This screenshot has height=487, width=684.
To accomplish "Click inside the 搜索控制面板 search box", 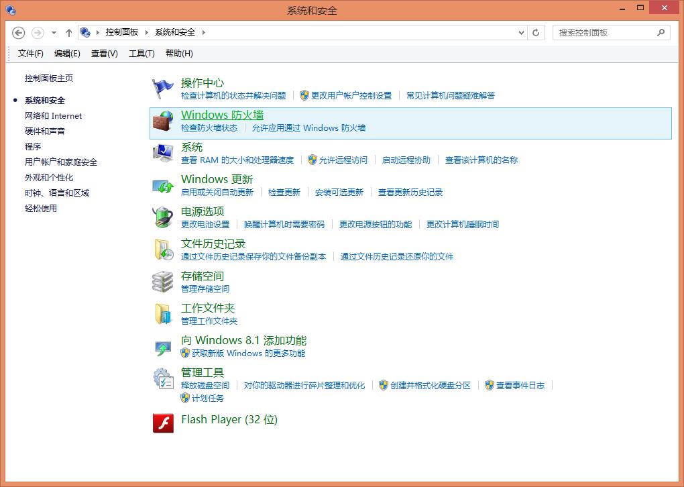I will 607,32.
